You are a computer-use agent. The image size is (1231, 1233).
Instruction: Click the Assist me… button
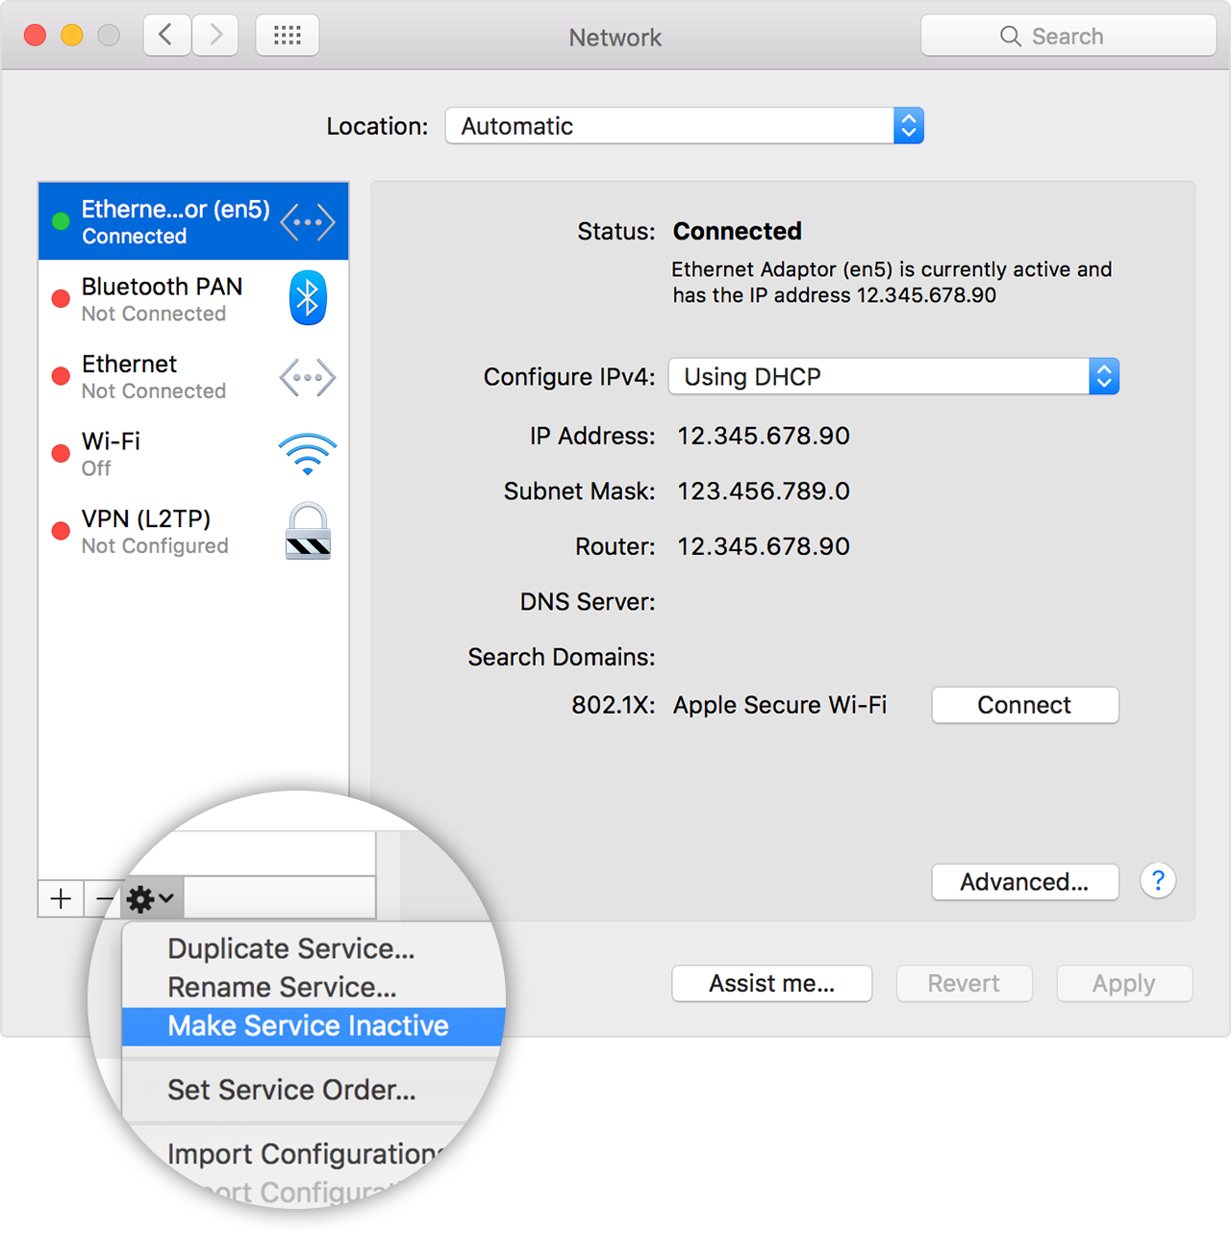click(x=772, y=984)
